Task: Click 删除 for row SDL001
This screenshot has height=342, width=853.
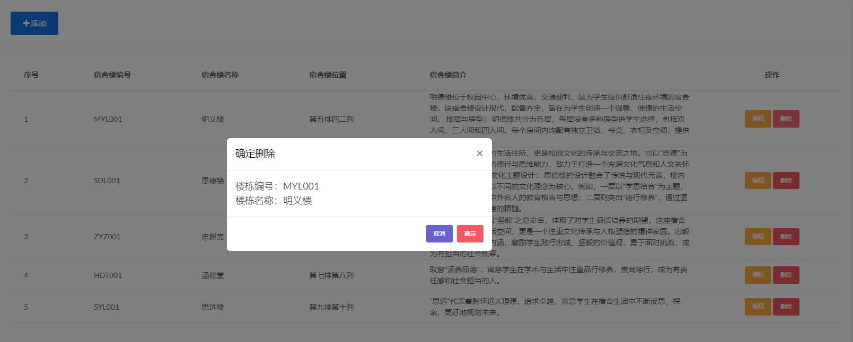Action: point(786,181)
